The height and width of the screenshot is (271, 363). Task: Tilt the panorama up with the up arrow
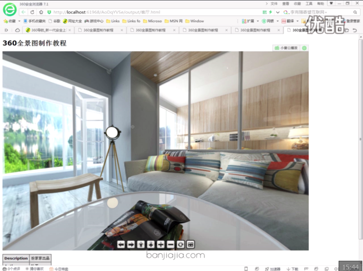(x=141, y=244)
